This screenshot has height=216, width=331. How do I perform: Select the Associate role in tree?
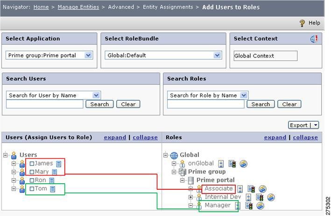tap(218, 188)
